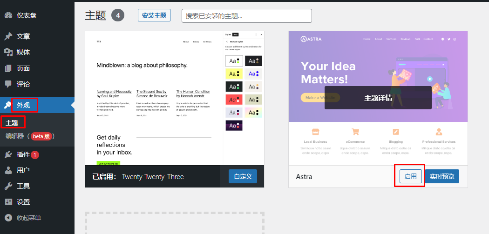489x234 pixels.
Task: Click the pushpin icon for 文章
Action: tap(8, 36)
